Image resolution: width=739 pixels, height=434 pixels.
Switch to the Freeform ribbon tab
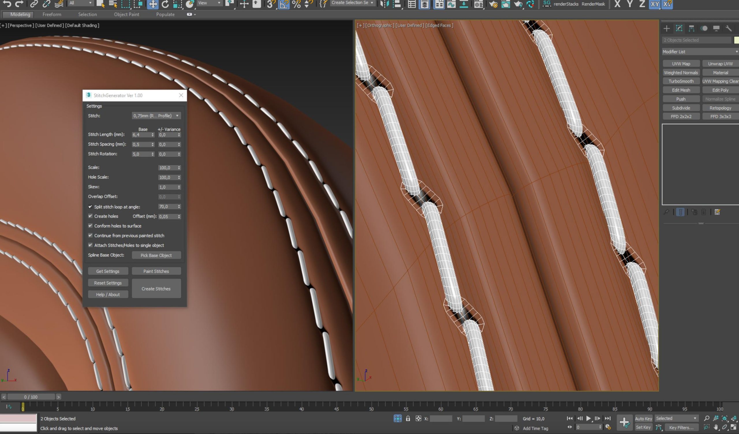52,14
